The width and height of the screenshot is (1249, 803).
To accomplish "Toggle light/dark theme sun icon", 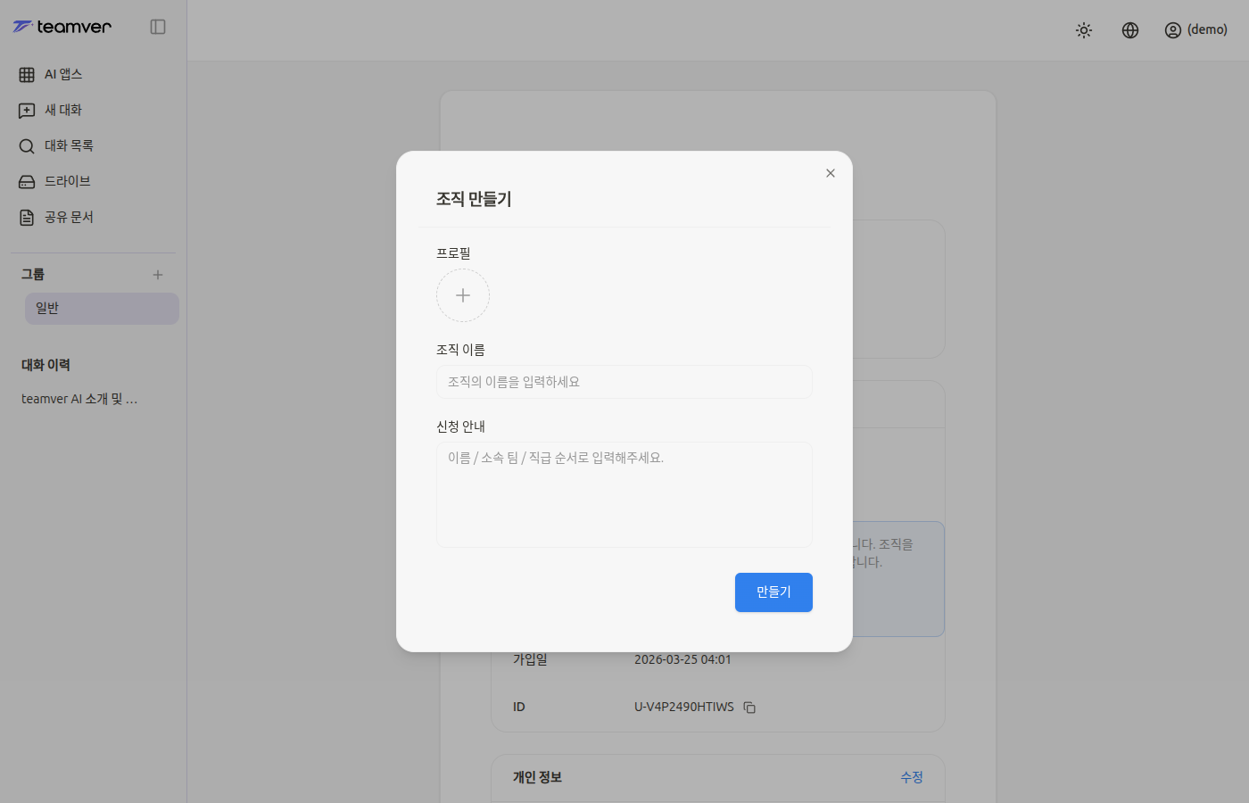I will point(1084,30).
